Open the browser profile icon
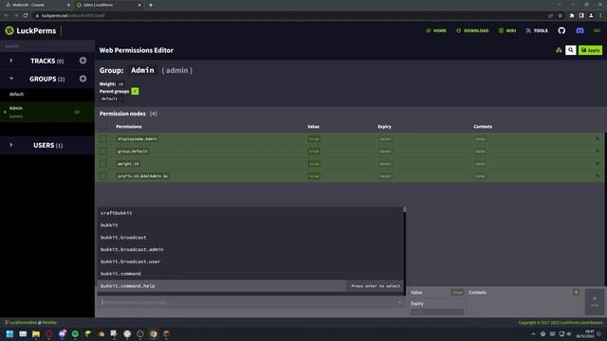The height and width of the screenshot is (341, 607). pyautogui.click(x=591, y=15)
